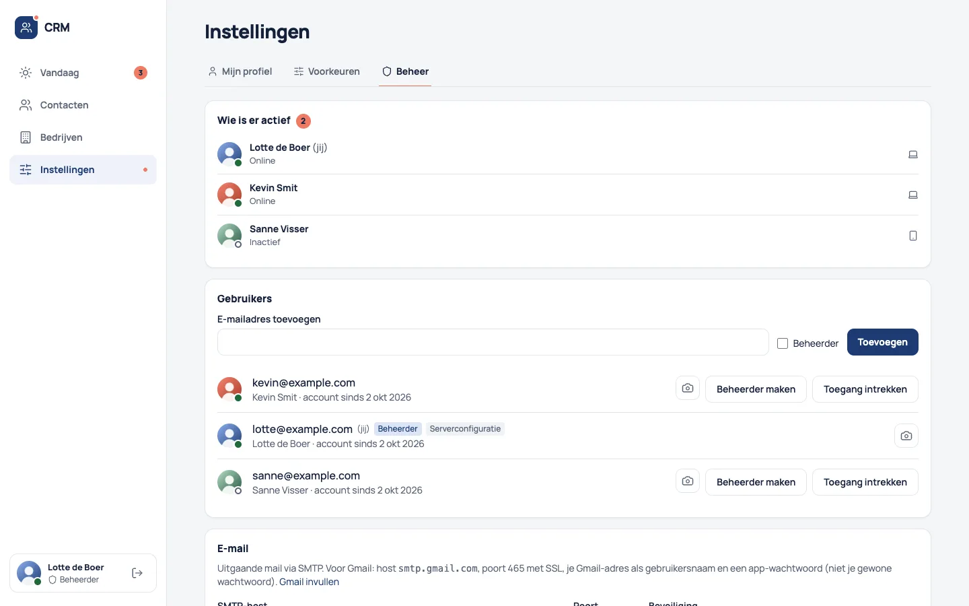Click Sanne Visser avatar in active list
This screenshot has height=606, width=969.
click(229, 236)
